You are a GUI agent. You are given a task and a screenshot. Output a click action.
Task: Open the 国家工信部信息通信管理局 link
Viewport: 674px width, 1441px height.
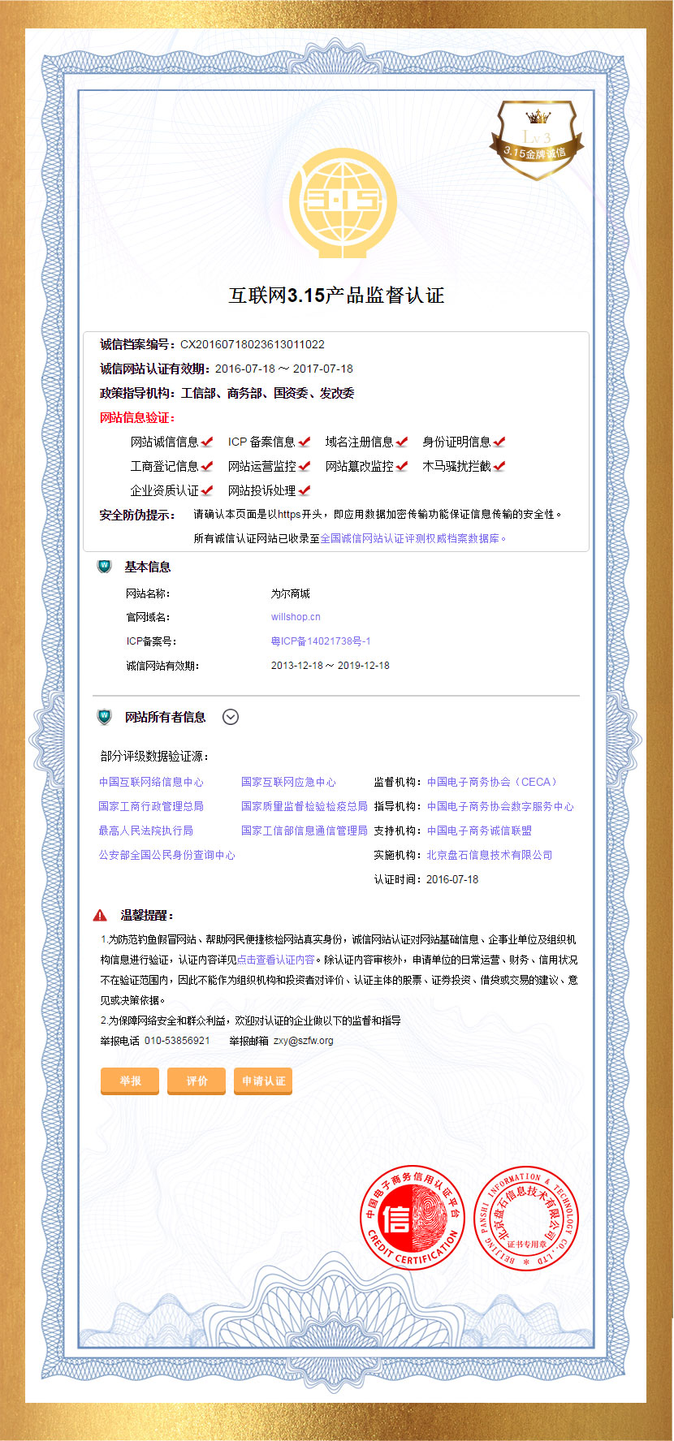click(305, 831)
